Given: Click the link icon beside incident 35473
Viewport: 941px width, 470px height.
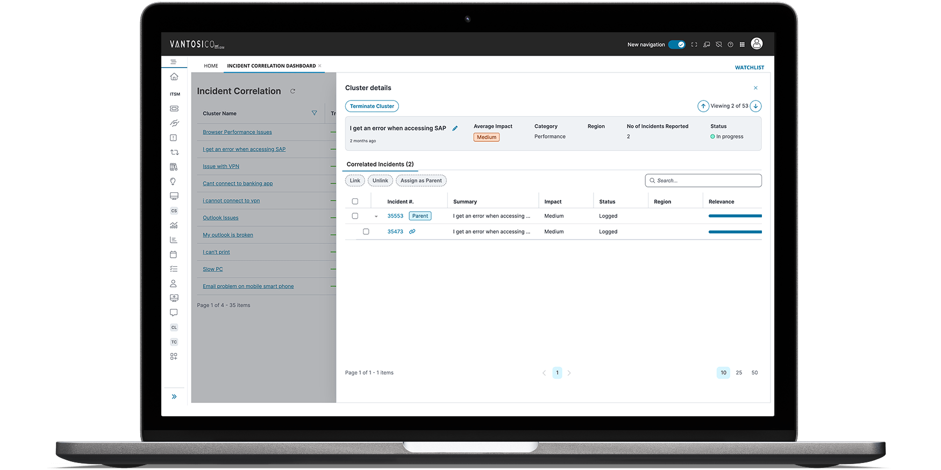Looking at the screenshot, I should (x=412, y=232).
